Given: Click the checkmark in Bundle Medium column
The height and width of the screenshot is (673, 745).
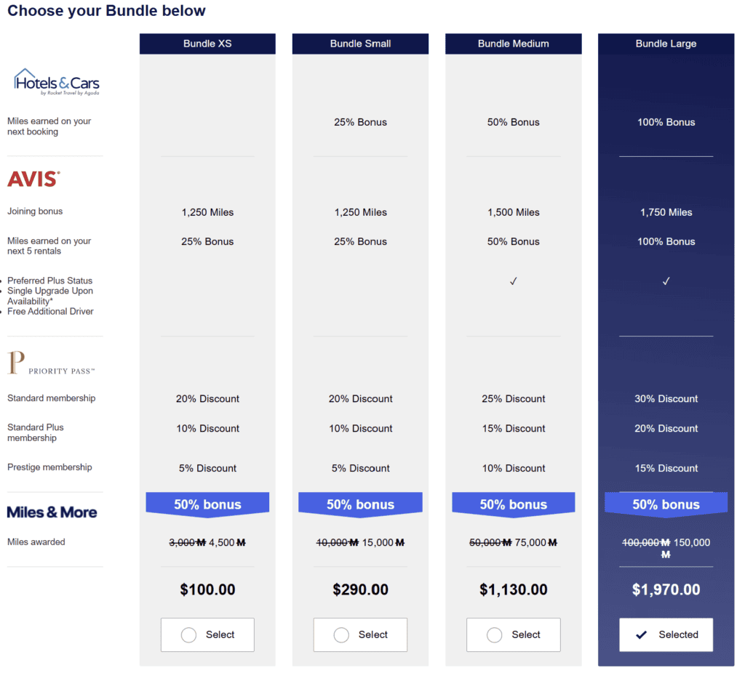Looking at the screenshot, I should click(513, 281).
